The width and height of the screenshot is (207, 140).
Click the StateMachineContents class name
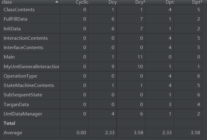[x=29, y=85]
